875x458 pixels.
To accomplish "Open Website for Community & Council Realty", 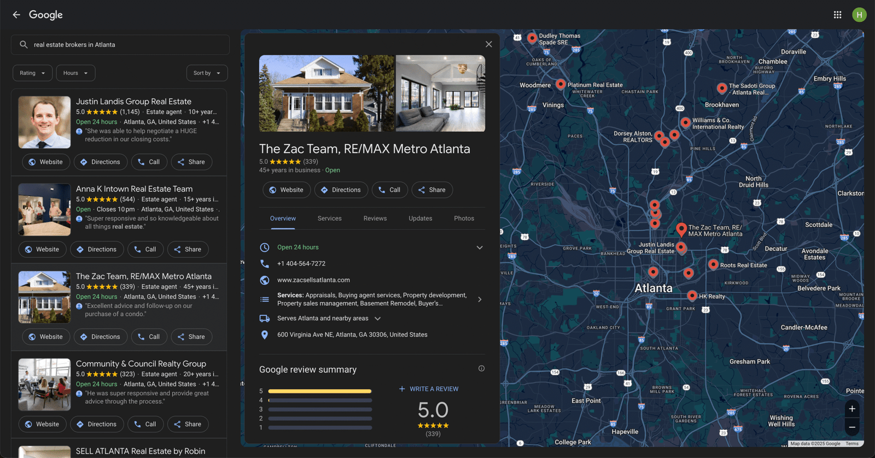I will coord(43,424).
